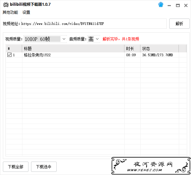The image size is (191, 175).
Task: Click the 解析 button
Action: [x=179, y=24]
